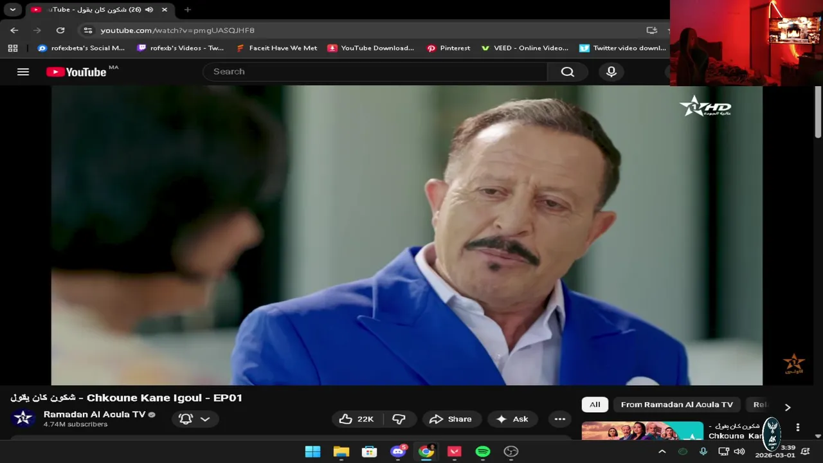The image size is (823, 463).
Task: Open OBS Studio from taskbar
Action: point(511,452)
